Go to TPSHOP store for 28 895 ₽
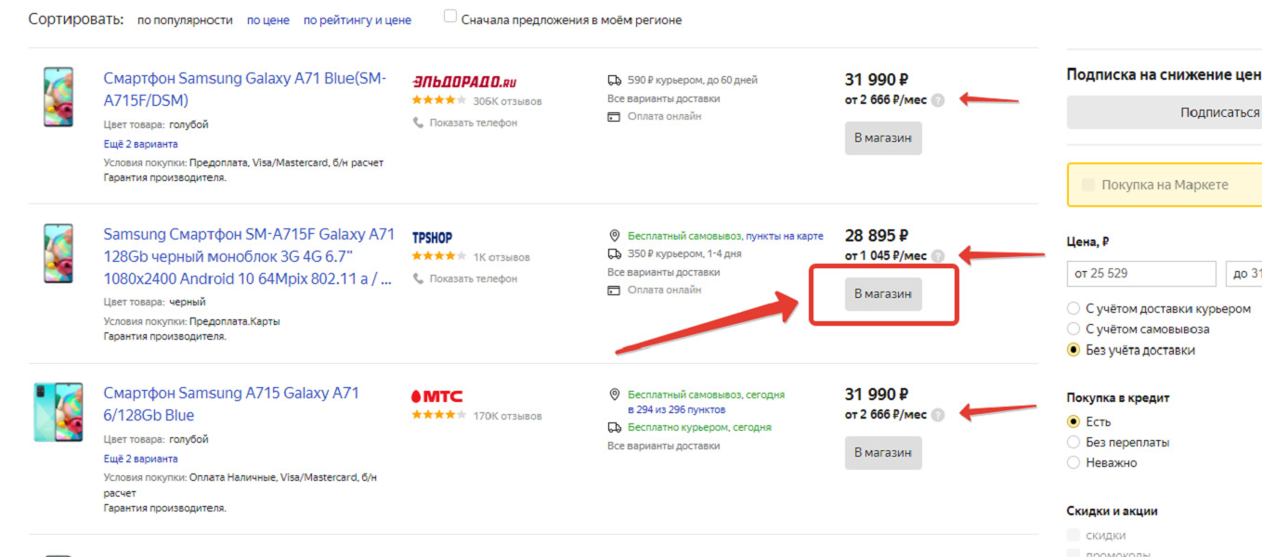 883,294
